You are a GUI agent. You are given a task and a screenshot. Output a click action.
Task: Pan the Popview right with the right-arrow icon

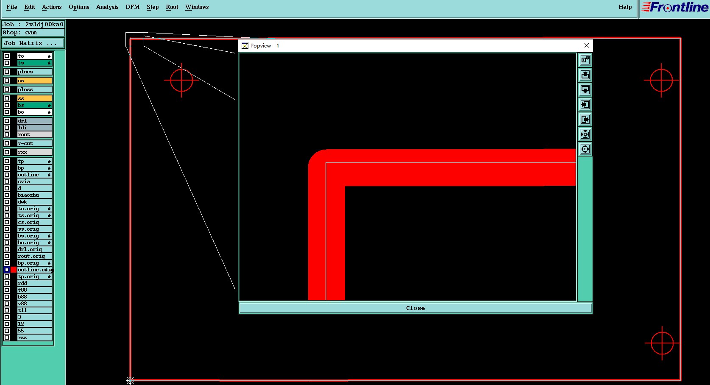point(585,120)
